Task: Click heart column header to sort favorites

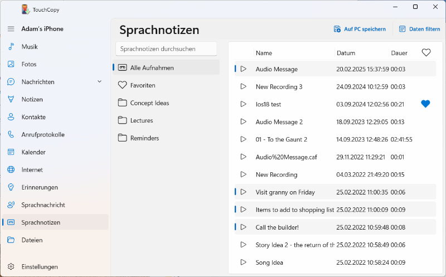Action: click(426, 53)
